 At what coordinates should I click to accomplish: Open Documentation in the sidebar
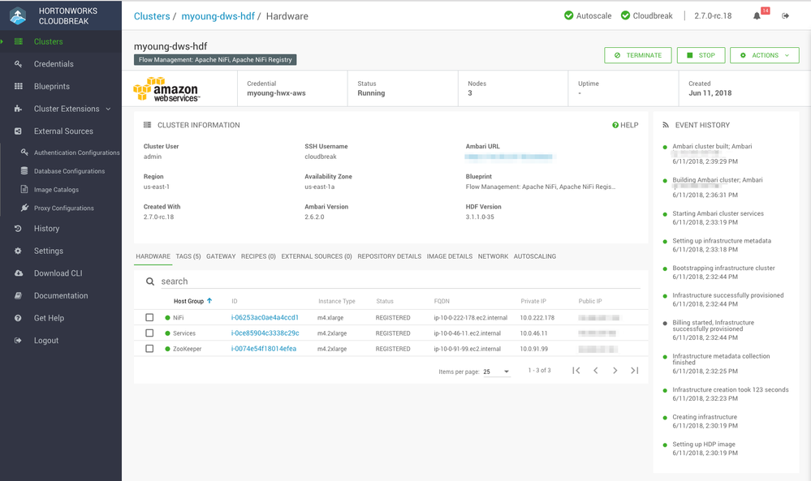click(61, 295)
